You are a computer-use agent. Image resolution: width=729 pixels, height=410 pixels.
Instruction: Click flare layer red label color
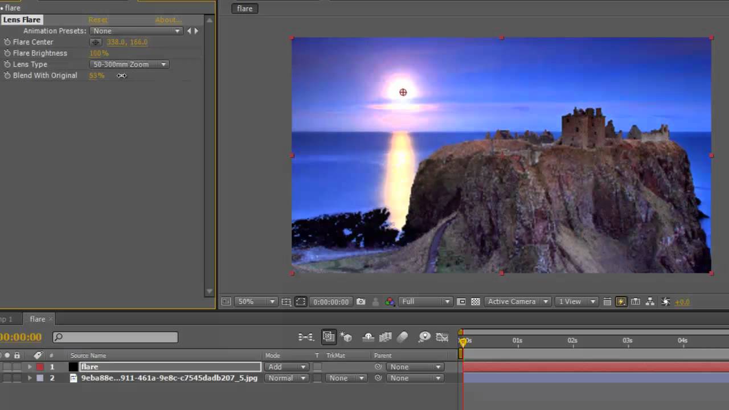click(x=40, y=367)
